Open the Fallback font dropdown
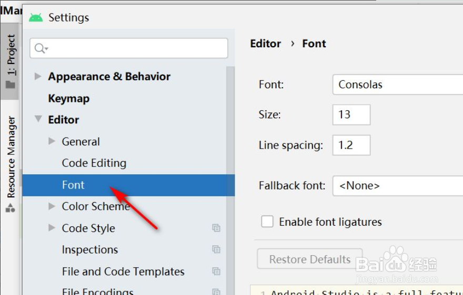The image size is (463, 295). [x=397, y=186]
